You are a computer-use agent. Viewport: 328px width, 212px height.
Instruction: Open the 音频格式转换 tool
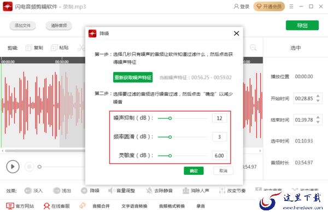click(x=172, y=206)
